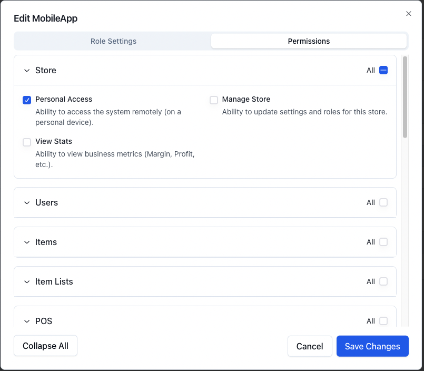The width and height of the screenshot is (424, 371).
Task: Open the Permissions tab
Action: pos(309,41)
